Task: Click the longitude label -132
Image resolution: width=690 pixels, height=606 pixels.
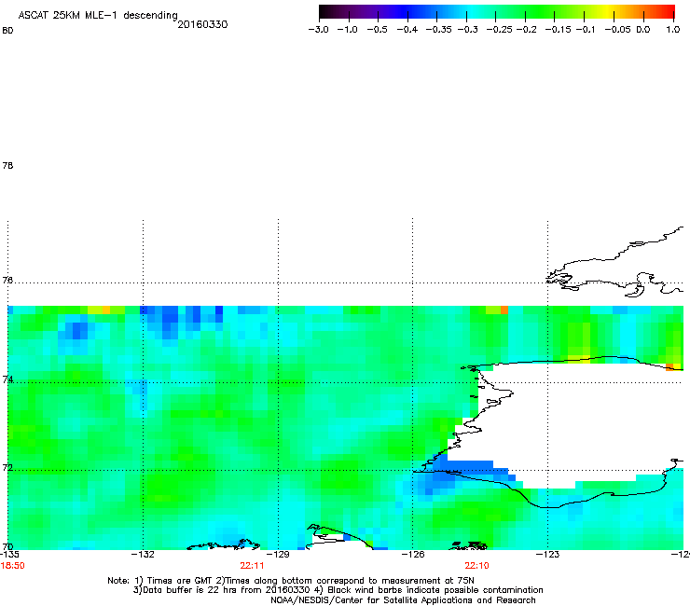Action: [143, 554]
